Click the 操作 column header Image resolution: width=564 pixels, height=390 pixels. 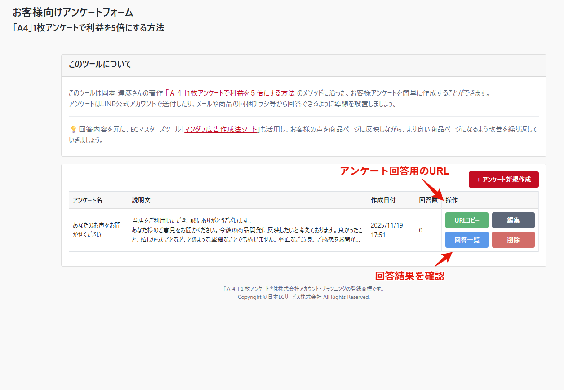(x=452, y=200)
